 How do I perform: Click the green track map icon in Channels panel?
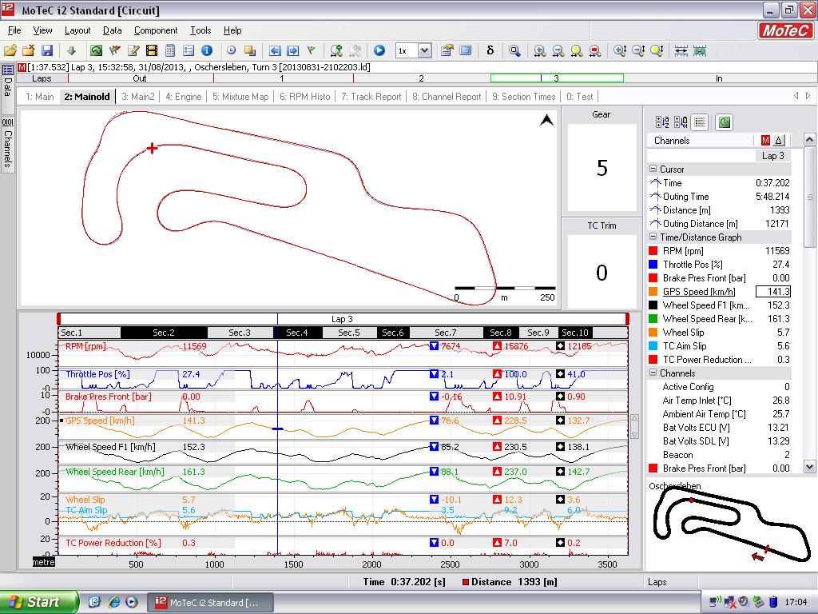(725, 122)
